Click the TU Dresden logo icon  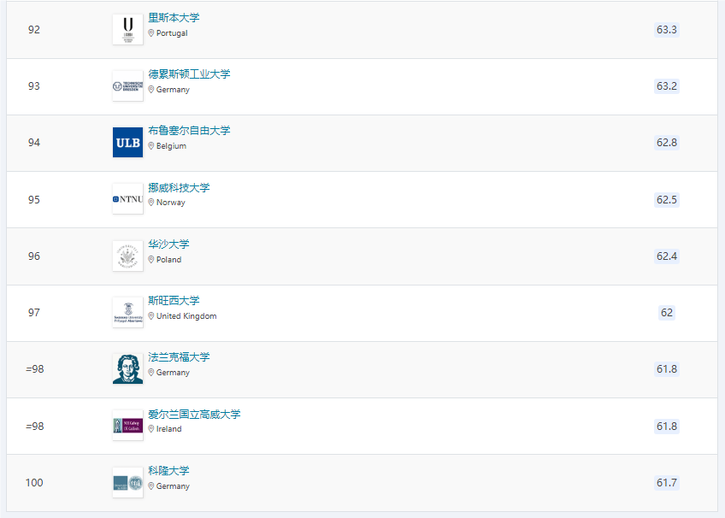tap(127, 86)
